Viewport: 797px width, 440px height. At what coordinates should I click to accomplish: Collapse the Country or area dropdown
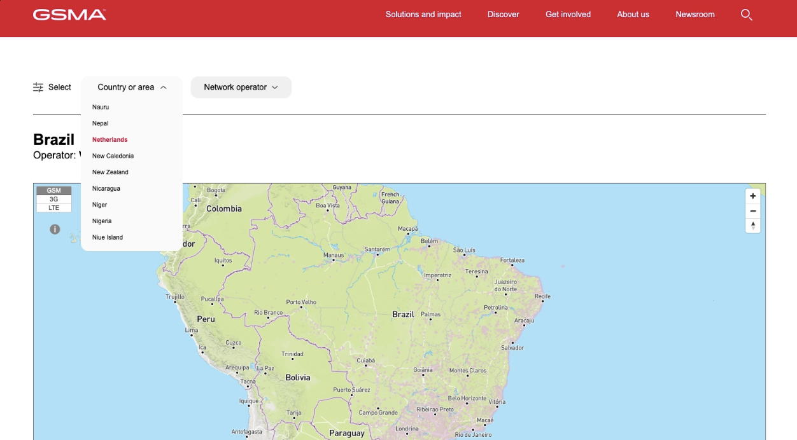coord(132,87)
